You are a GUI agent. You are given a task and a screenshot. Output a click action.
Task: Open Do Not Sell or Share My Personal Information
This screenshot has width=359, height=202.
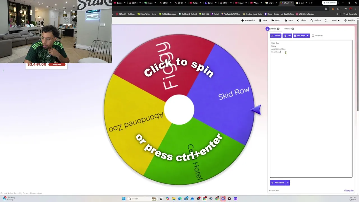21,193
